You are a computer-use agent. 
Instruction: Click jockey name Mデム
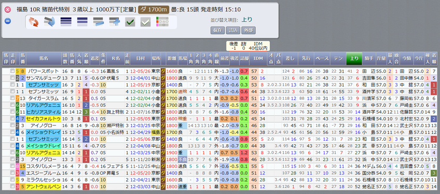tap(368, 166)
